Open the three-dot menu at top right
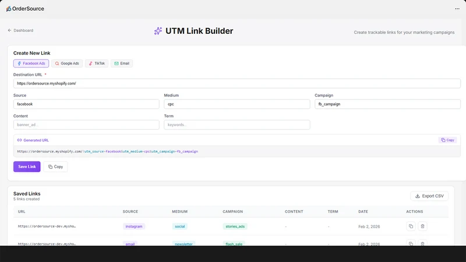This screenshot has width=466, height=262. click(457, 9)
